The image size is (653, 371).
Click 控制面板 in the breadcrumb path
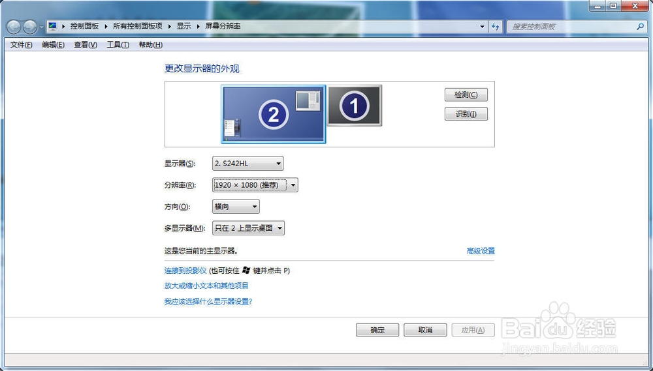84,26
